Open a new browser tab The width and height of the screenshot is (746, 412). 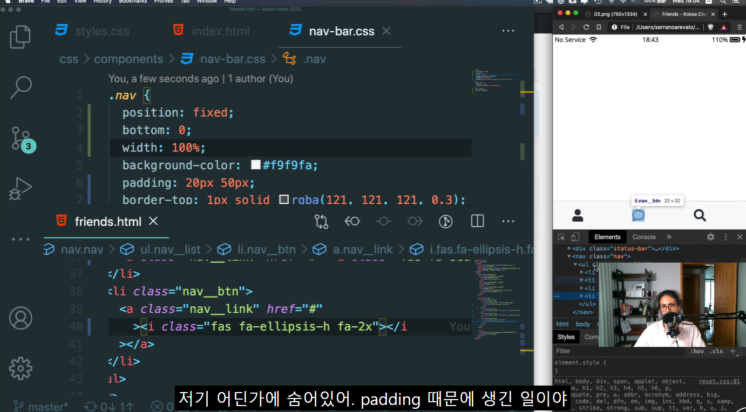tap(725, 14)
